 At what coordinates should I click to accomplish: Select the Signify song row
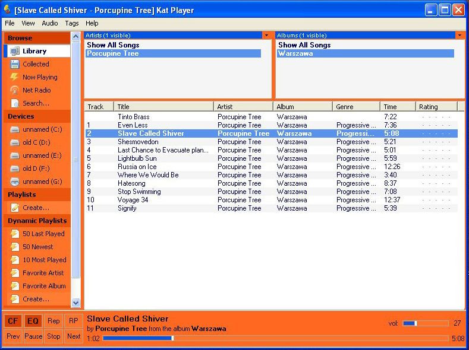pyautogui.click(x=271, y=208)
